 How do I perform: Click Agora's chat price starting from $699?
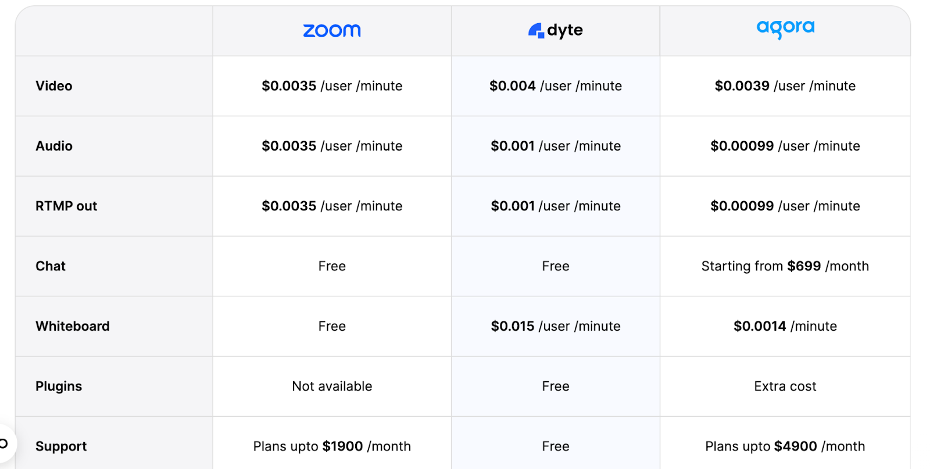point(785,266)
